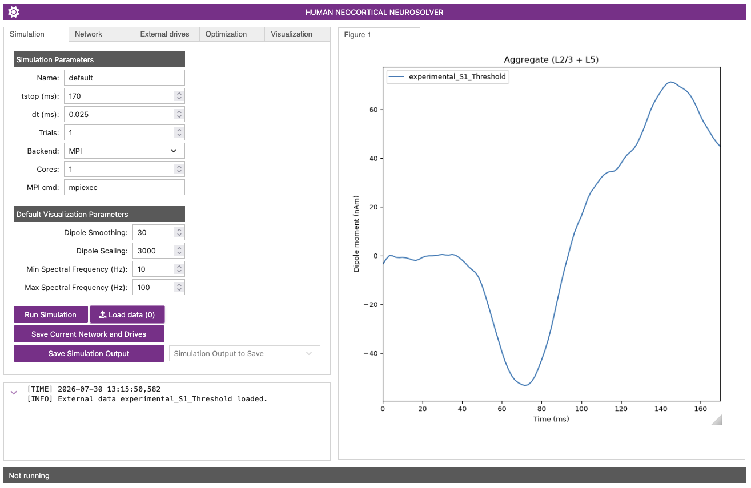
Task: Click the dt (ms) stepper arrows
Action: [179, 114]
